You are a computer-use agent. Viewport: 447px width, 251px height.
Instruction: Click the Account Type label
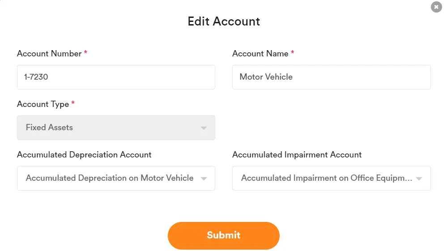pos(43,104)
